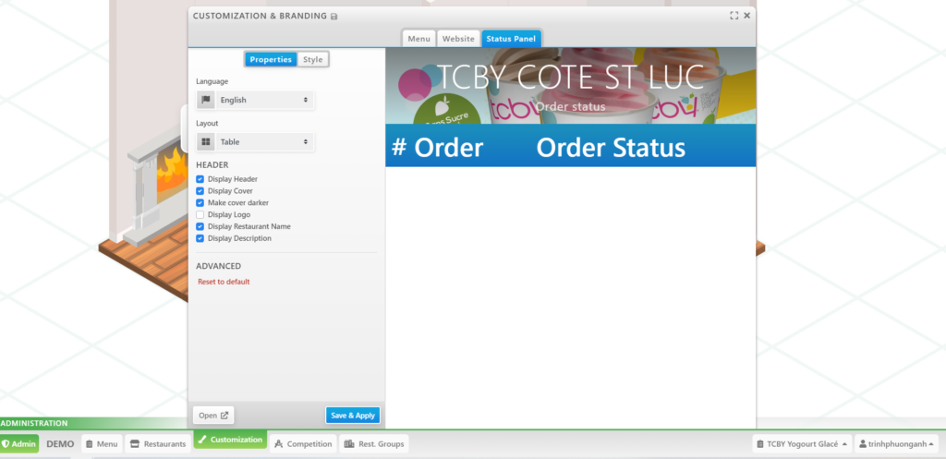Switch to the Website tab
The height and width of the screenshot is (459, 946).
coord(458,39)
